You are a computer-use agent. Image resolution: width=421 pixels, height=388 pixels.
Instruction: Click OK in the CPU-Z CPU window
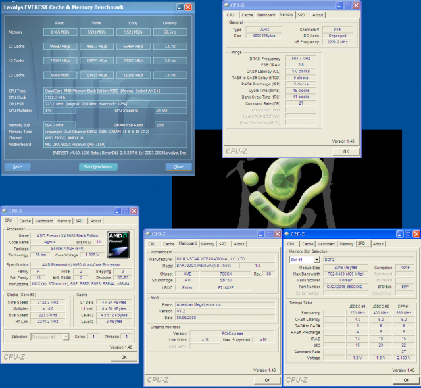pos(124,357)
